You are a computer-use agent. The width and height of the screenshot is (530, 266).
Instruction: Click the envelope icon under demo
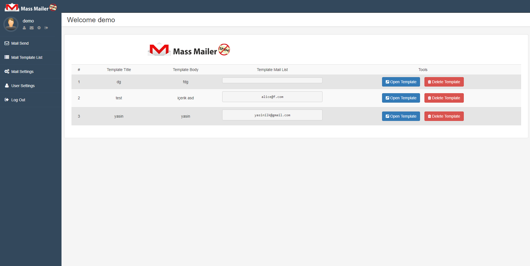[x=32, y=28]
